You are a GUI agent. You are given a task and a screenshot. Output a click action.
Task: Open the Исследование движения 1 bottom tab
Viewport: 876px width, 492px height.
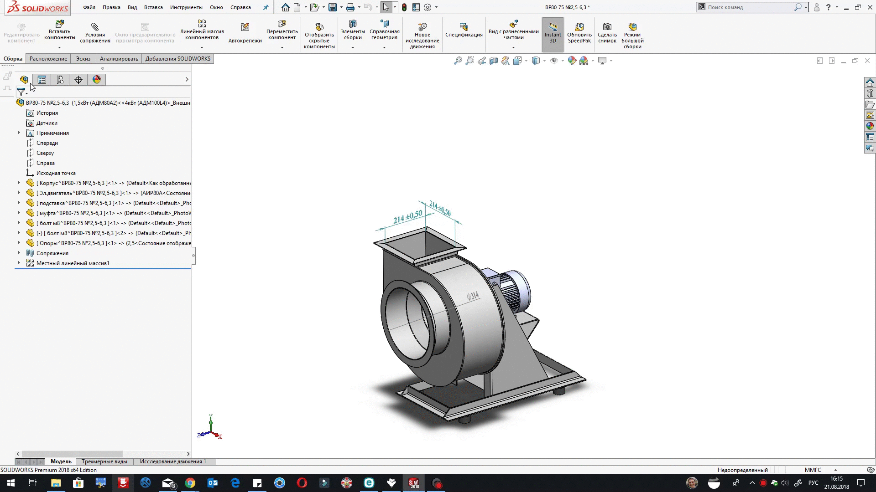pyautogui.click(x=173, y=461)
